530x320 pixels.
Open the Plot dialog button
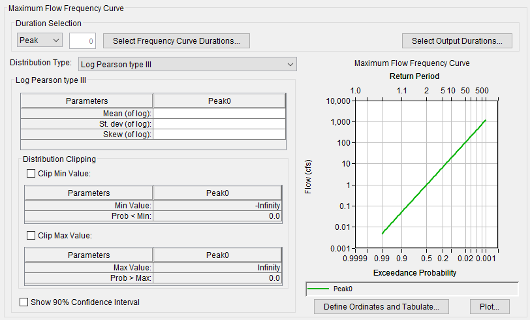tap(489, 306)
